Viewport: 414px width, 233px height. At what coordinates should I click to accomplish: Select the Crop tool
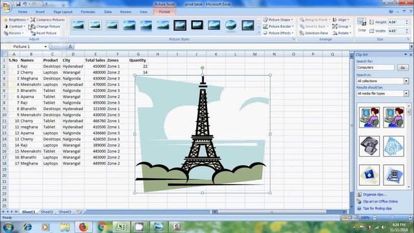(362, 25)
